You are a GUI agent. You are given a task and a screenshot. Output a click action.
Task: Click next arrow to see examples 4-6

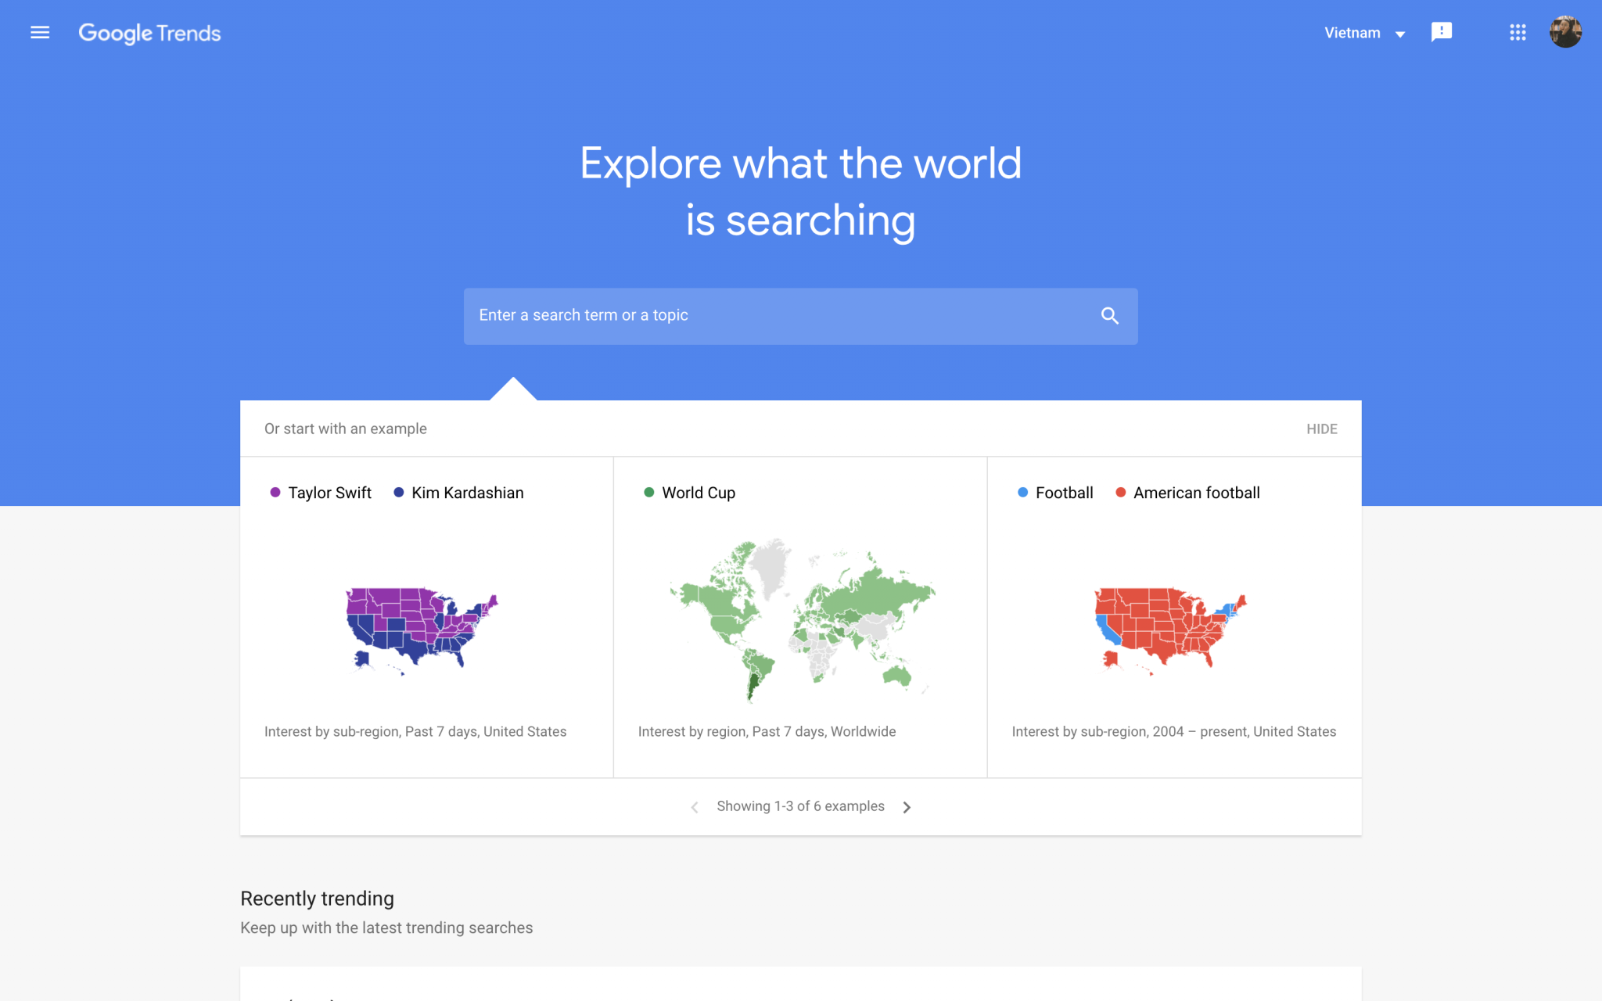click(907, 806)
